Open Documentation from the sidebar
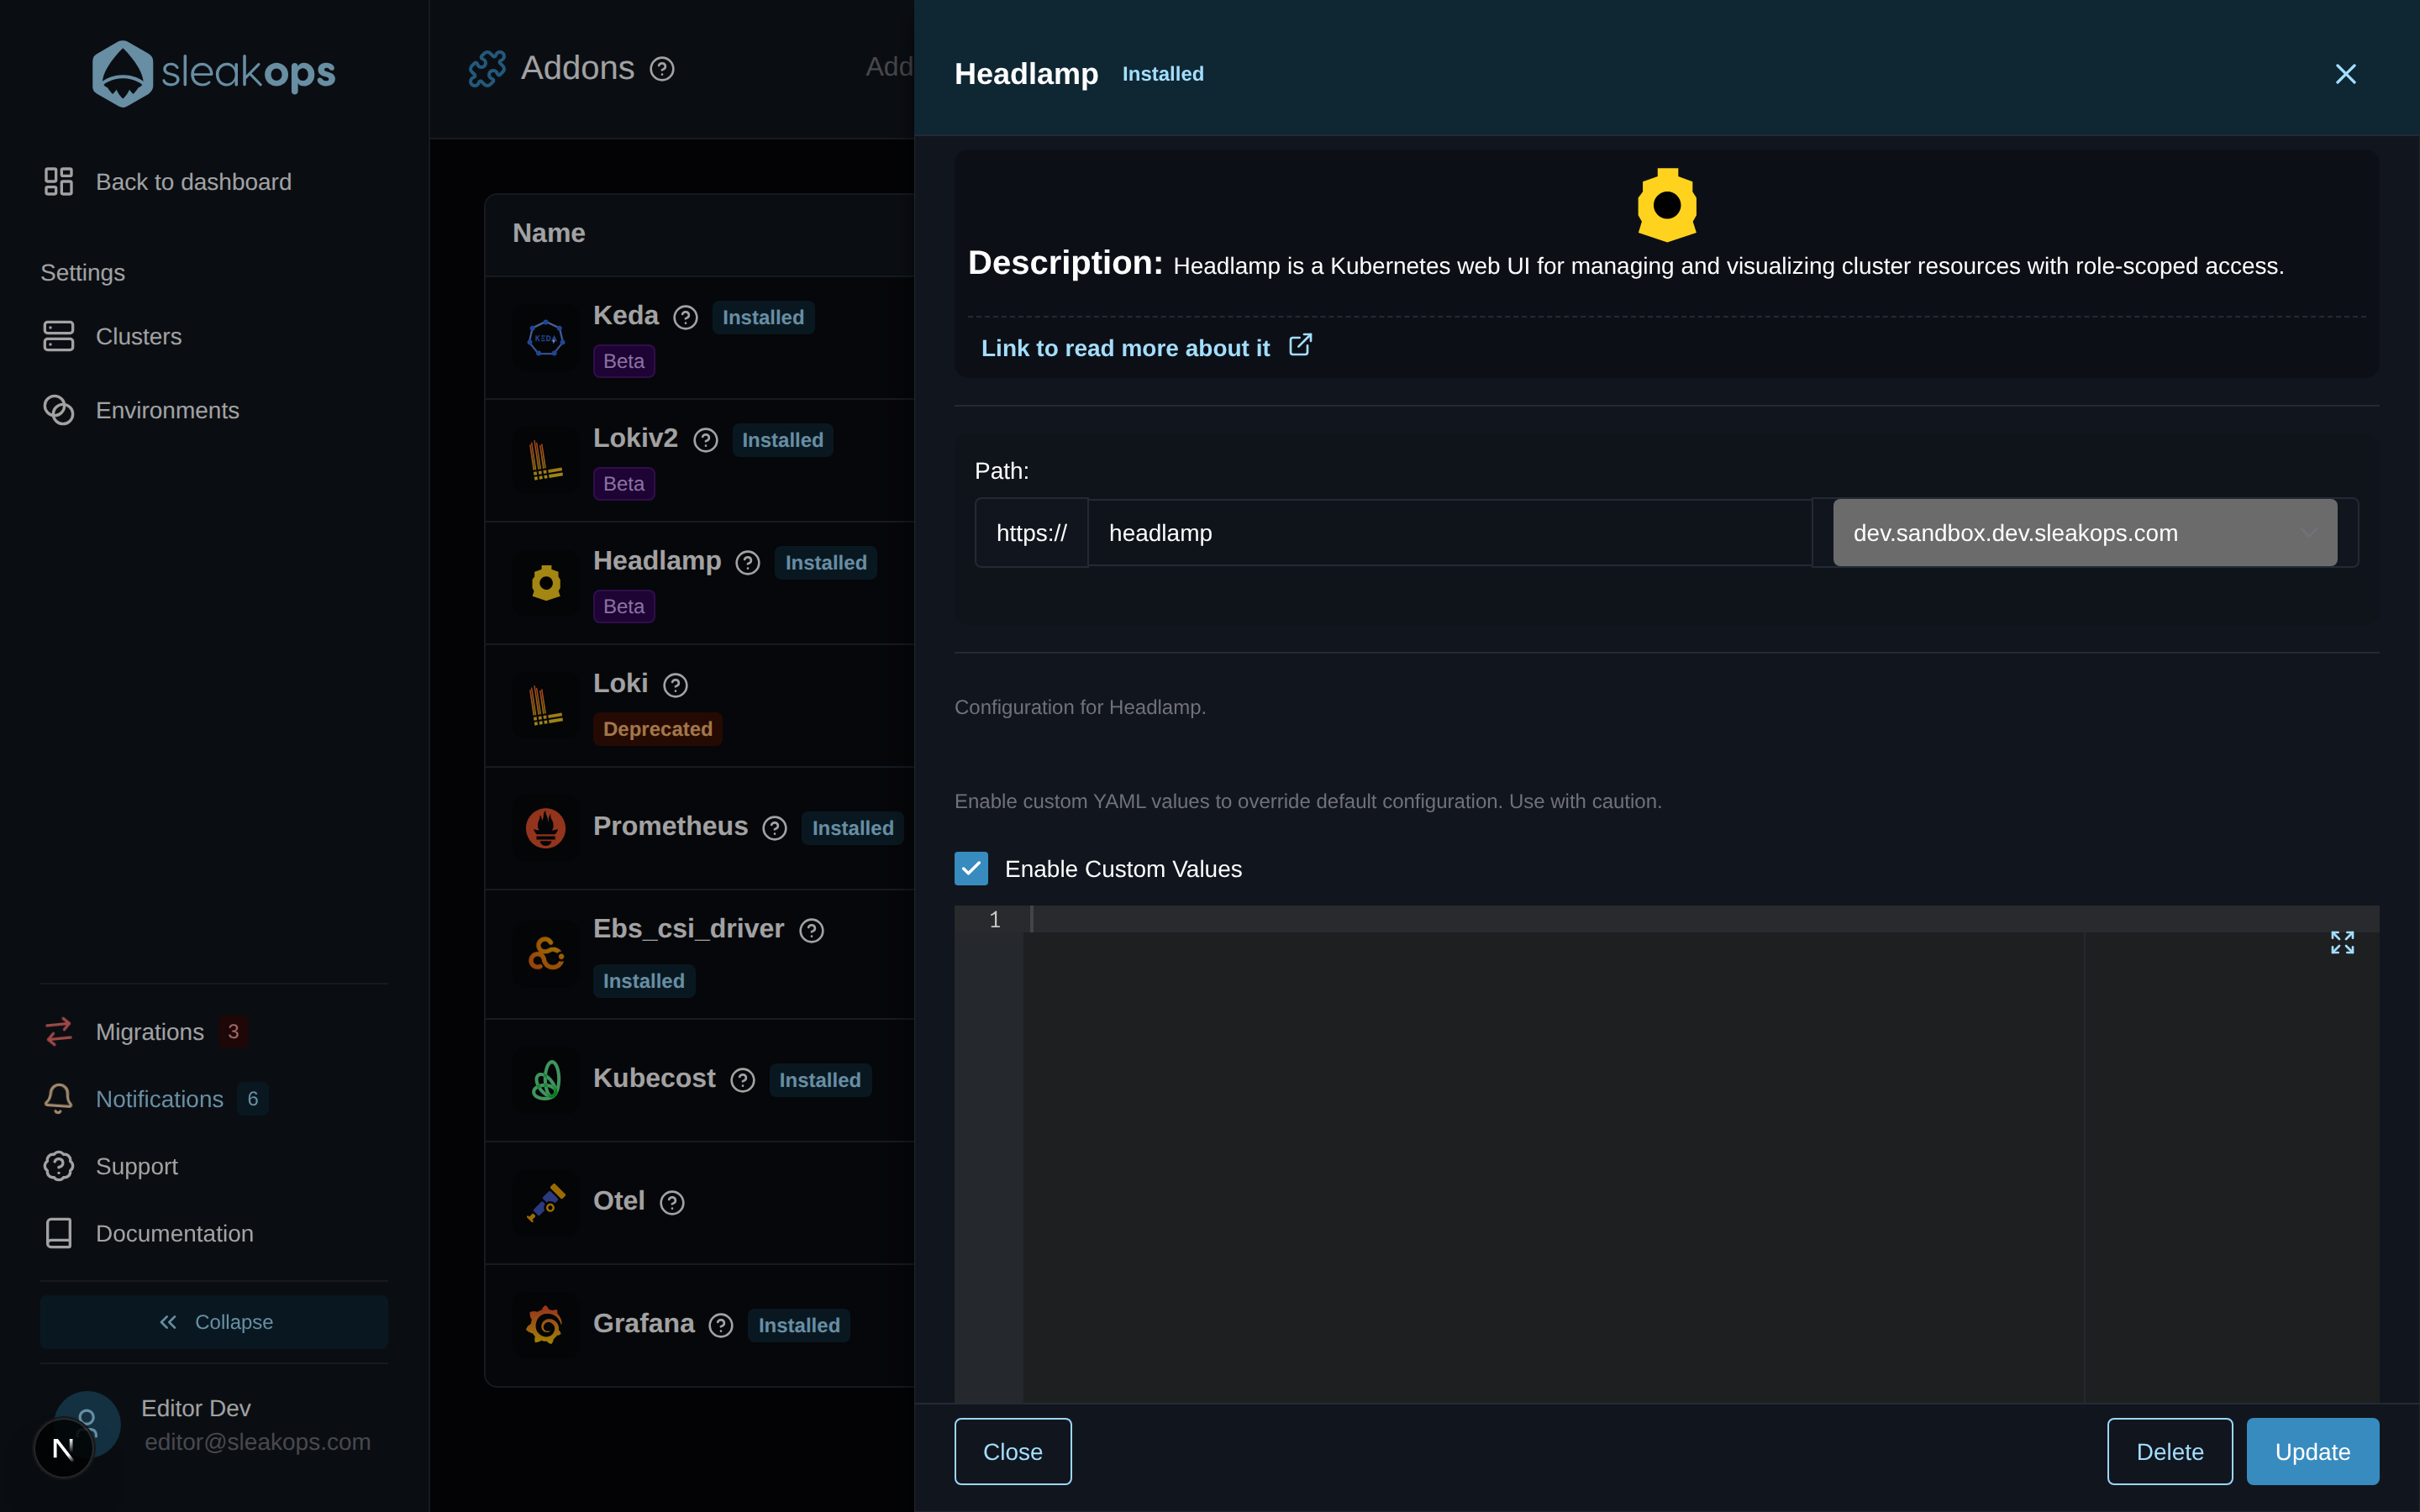Image resolution: width=2420 pixels, height=1512 pixels. click(x=148, y=1233)
